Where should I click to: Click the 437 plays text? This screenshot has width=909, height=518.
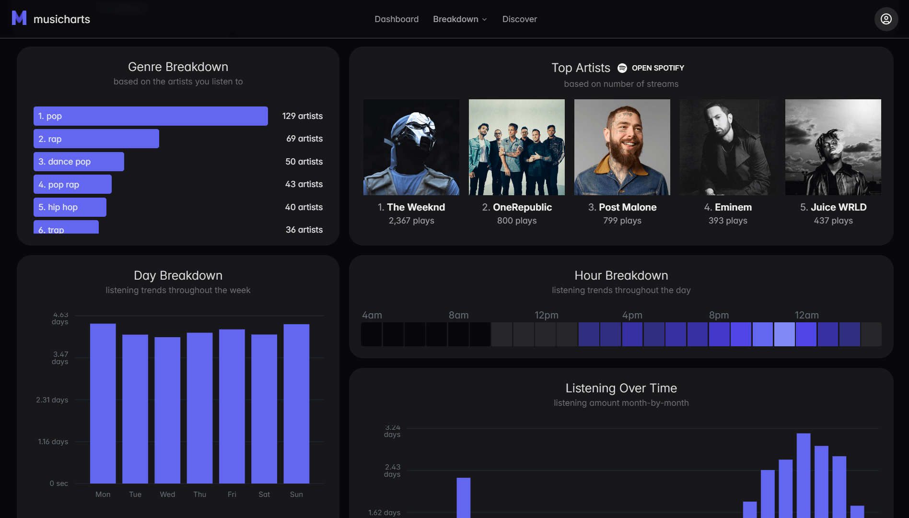tap(833, 221)
